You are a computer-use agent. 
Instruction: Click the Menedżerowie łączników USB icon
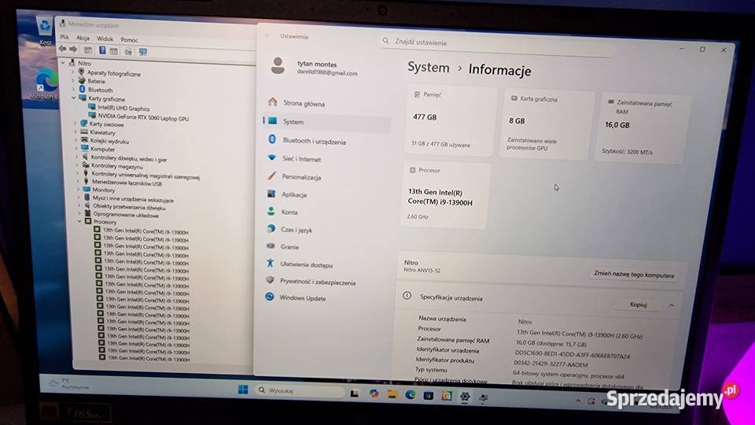pyautogui.click(x=87, y=182)
